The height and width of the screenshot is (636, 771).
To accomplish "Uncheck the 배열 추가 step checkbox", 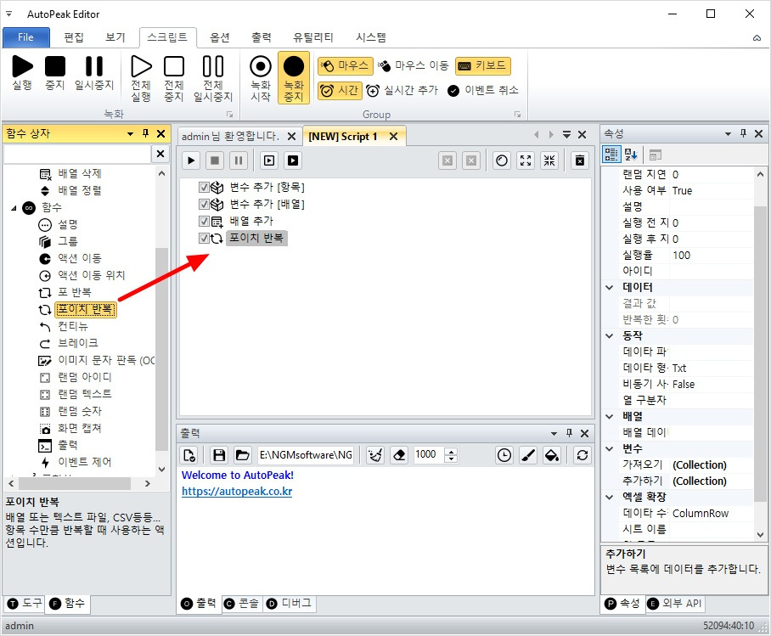I will (x=204, y=222).
